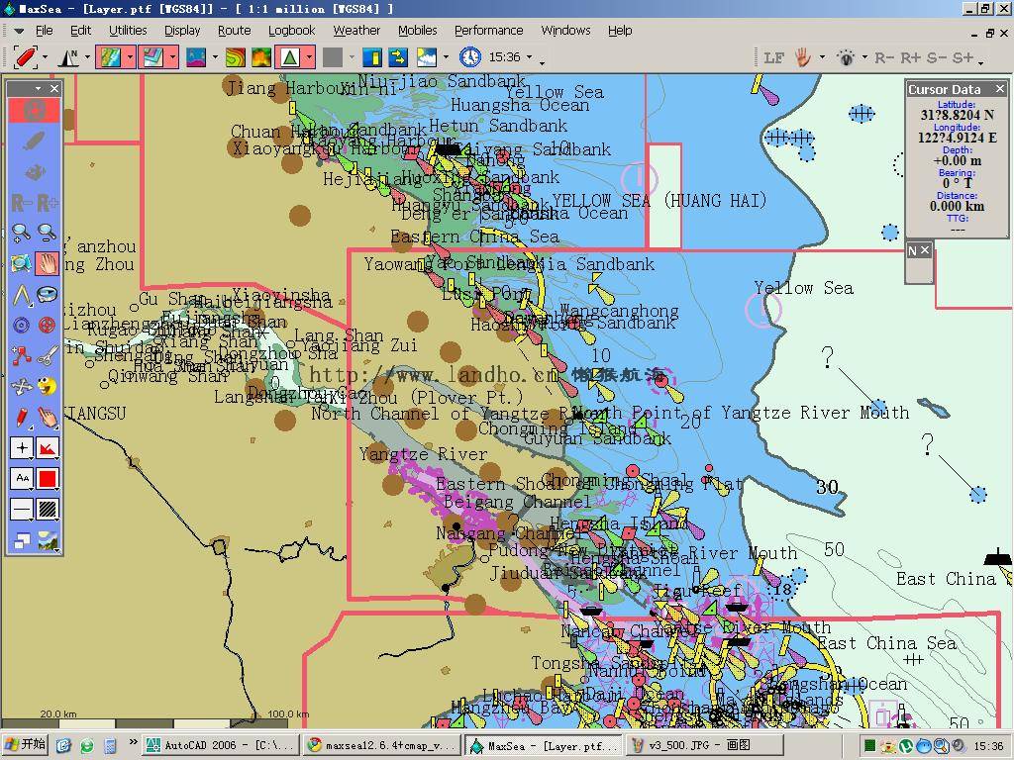Toggle the raster chart display button

[x=110, y=56]
